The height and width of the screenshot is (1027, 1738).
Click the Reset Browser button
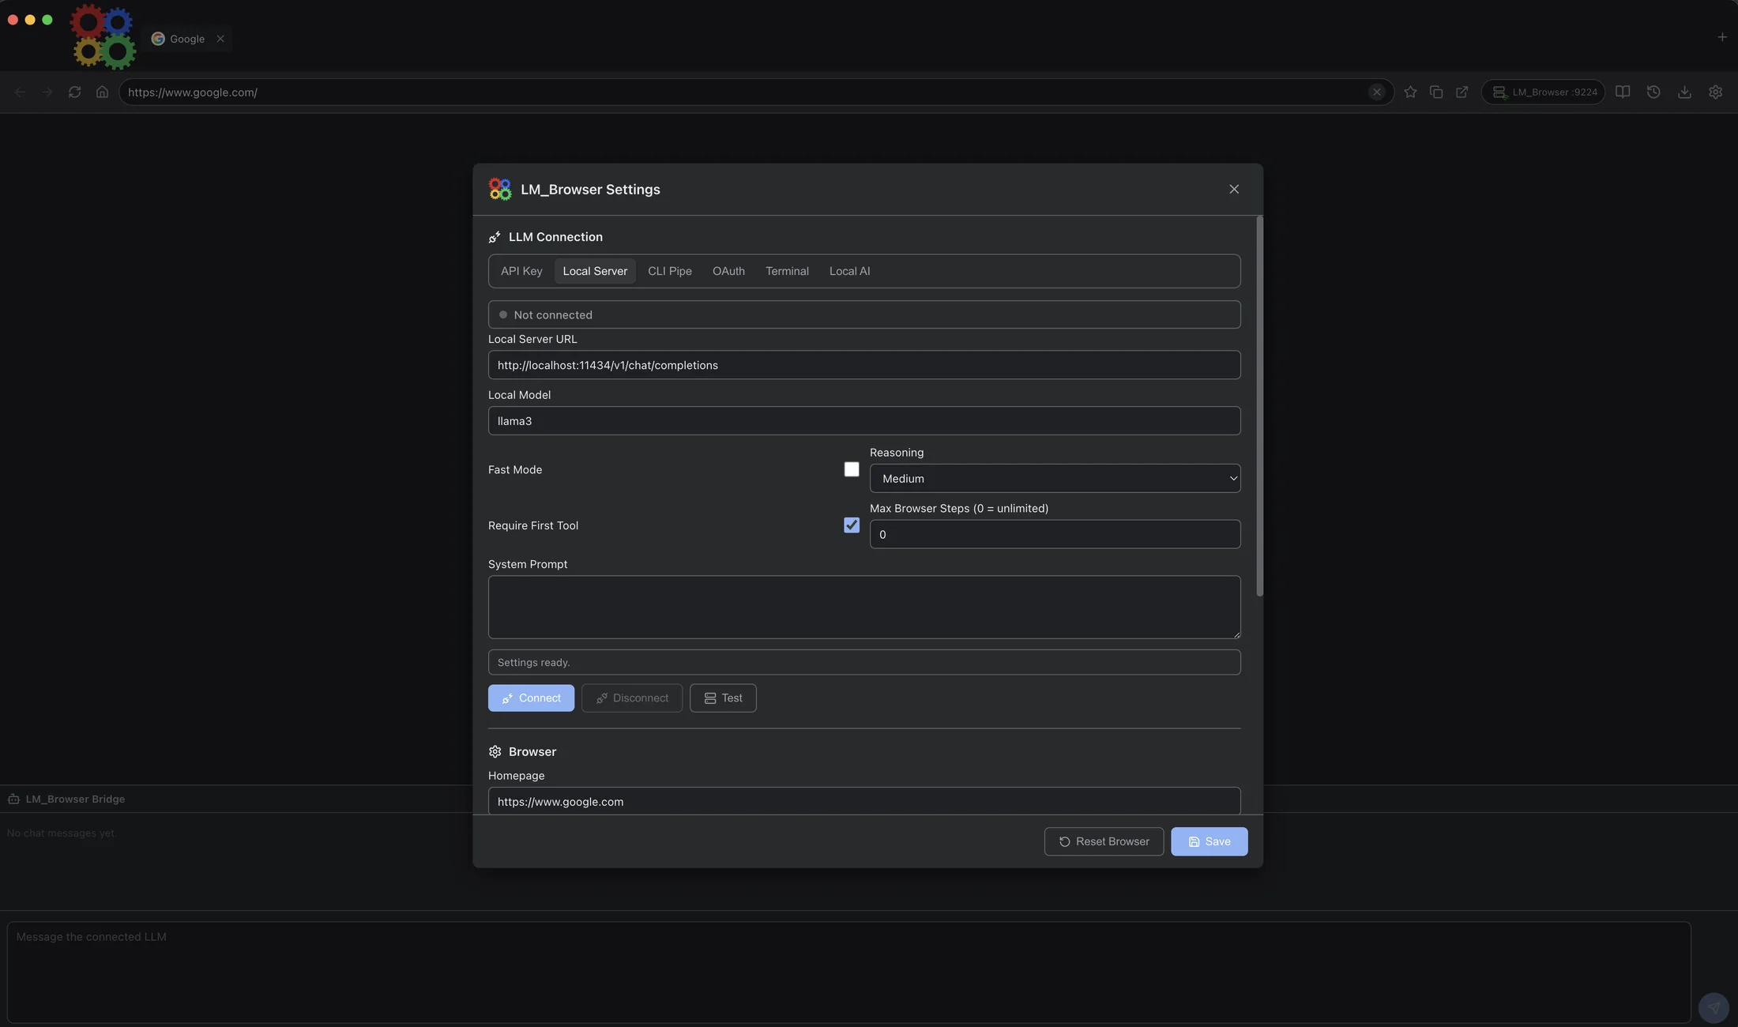click(1104, 841)
